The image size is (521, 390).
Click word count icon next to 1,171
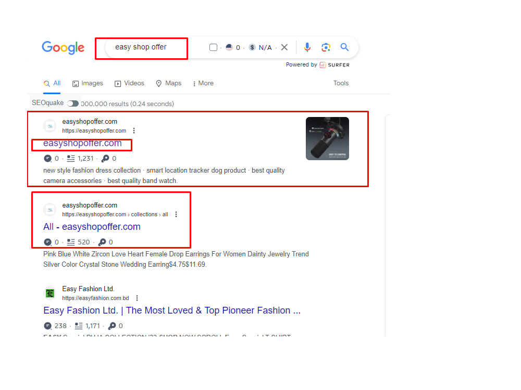[x=79, y=326]
